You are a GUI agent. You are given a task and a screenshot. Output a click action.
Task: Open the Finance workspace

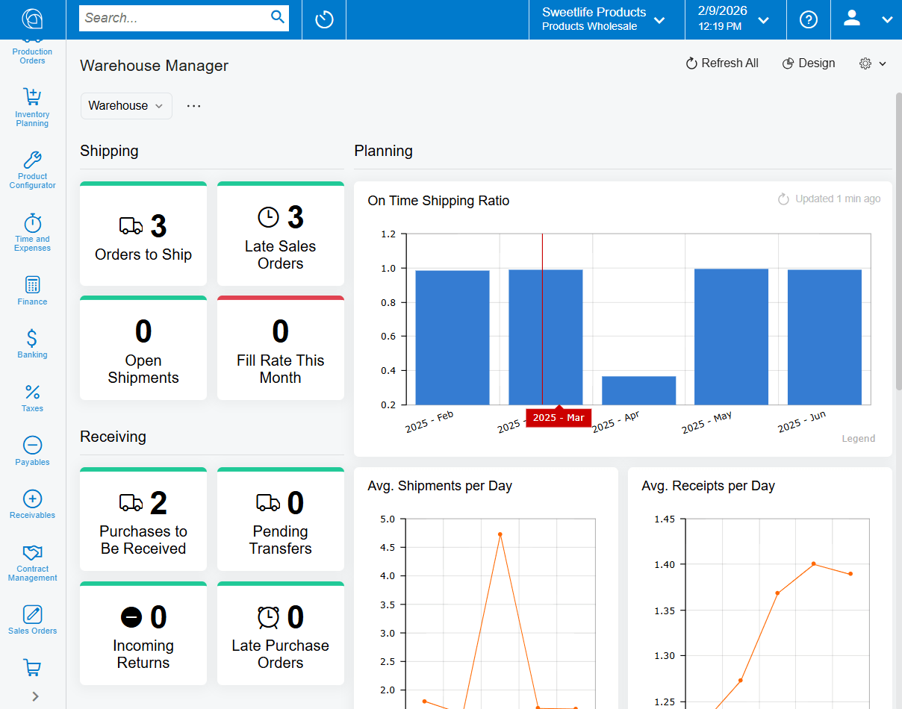pos(32,290)
